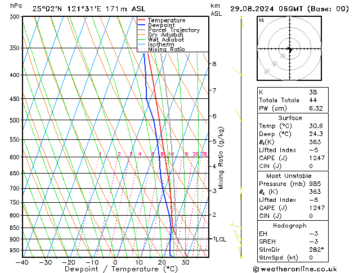Click the hodograph center wind marker

[x=290, y=49]
